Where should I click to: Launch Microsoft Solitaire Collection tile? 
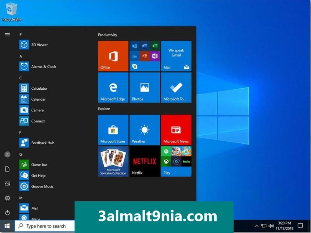(113, 161)
